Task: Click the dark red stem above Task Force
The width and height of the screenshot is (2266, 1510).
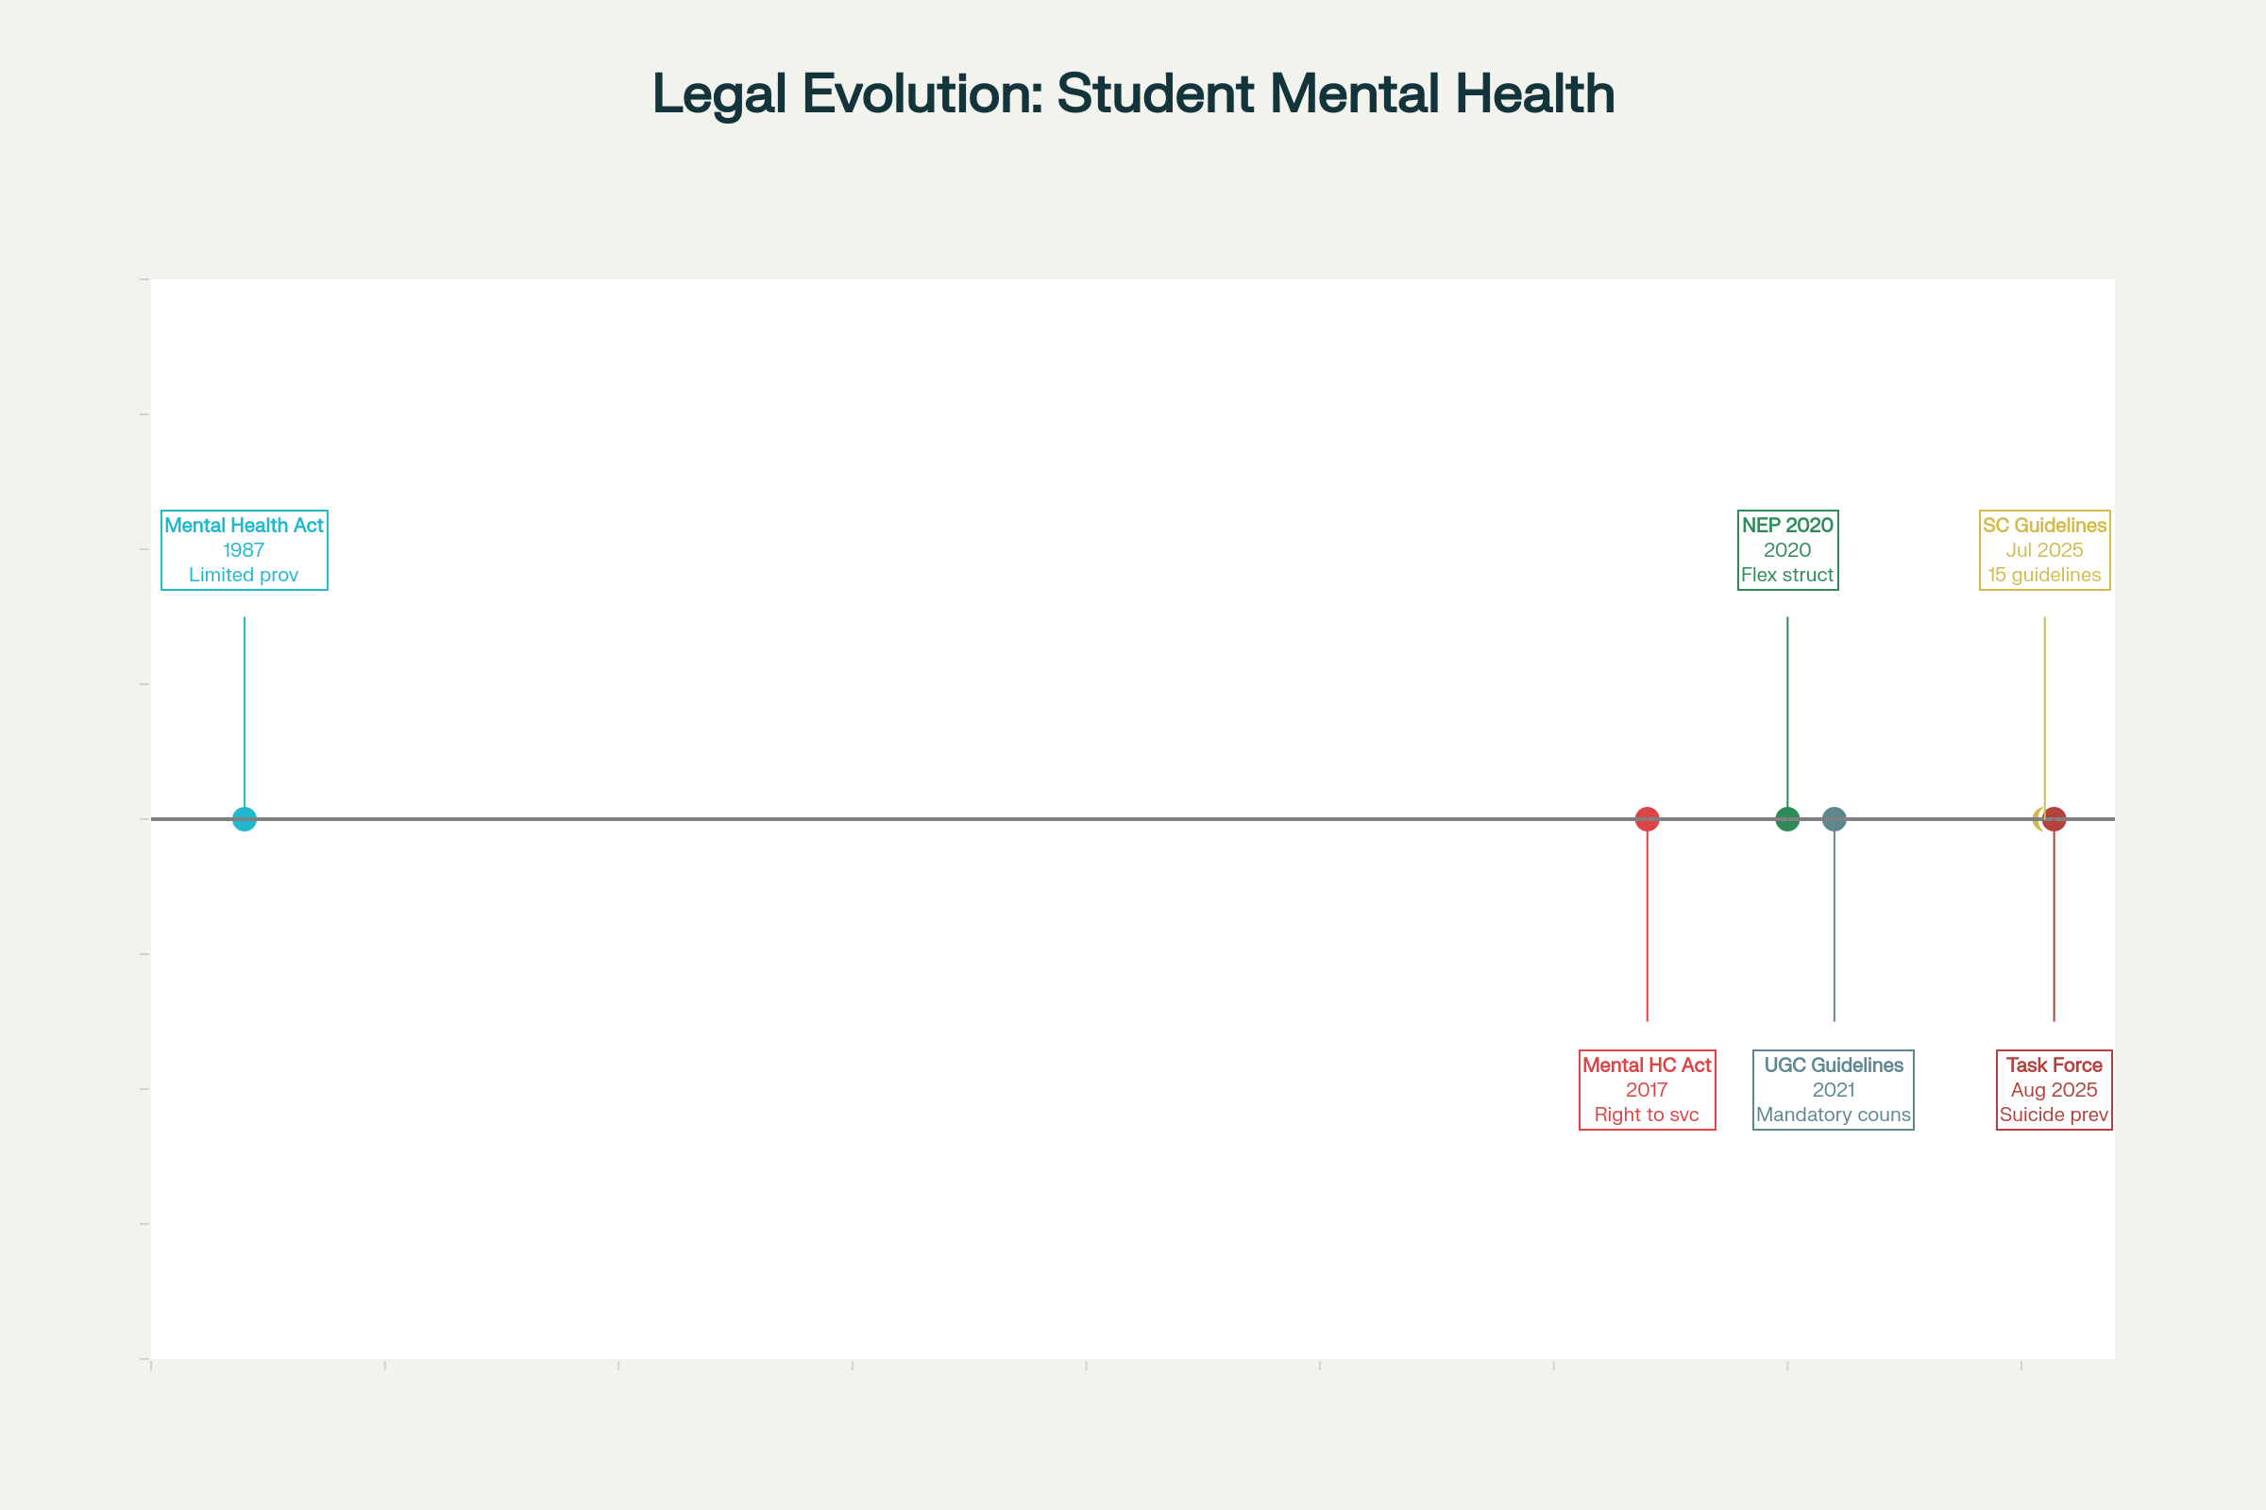Action: [x=2055, y=925]
